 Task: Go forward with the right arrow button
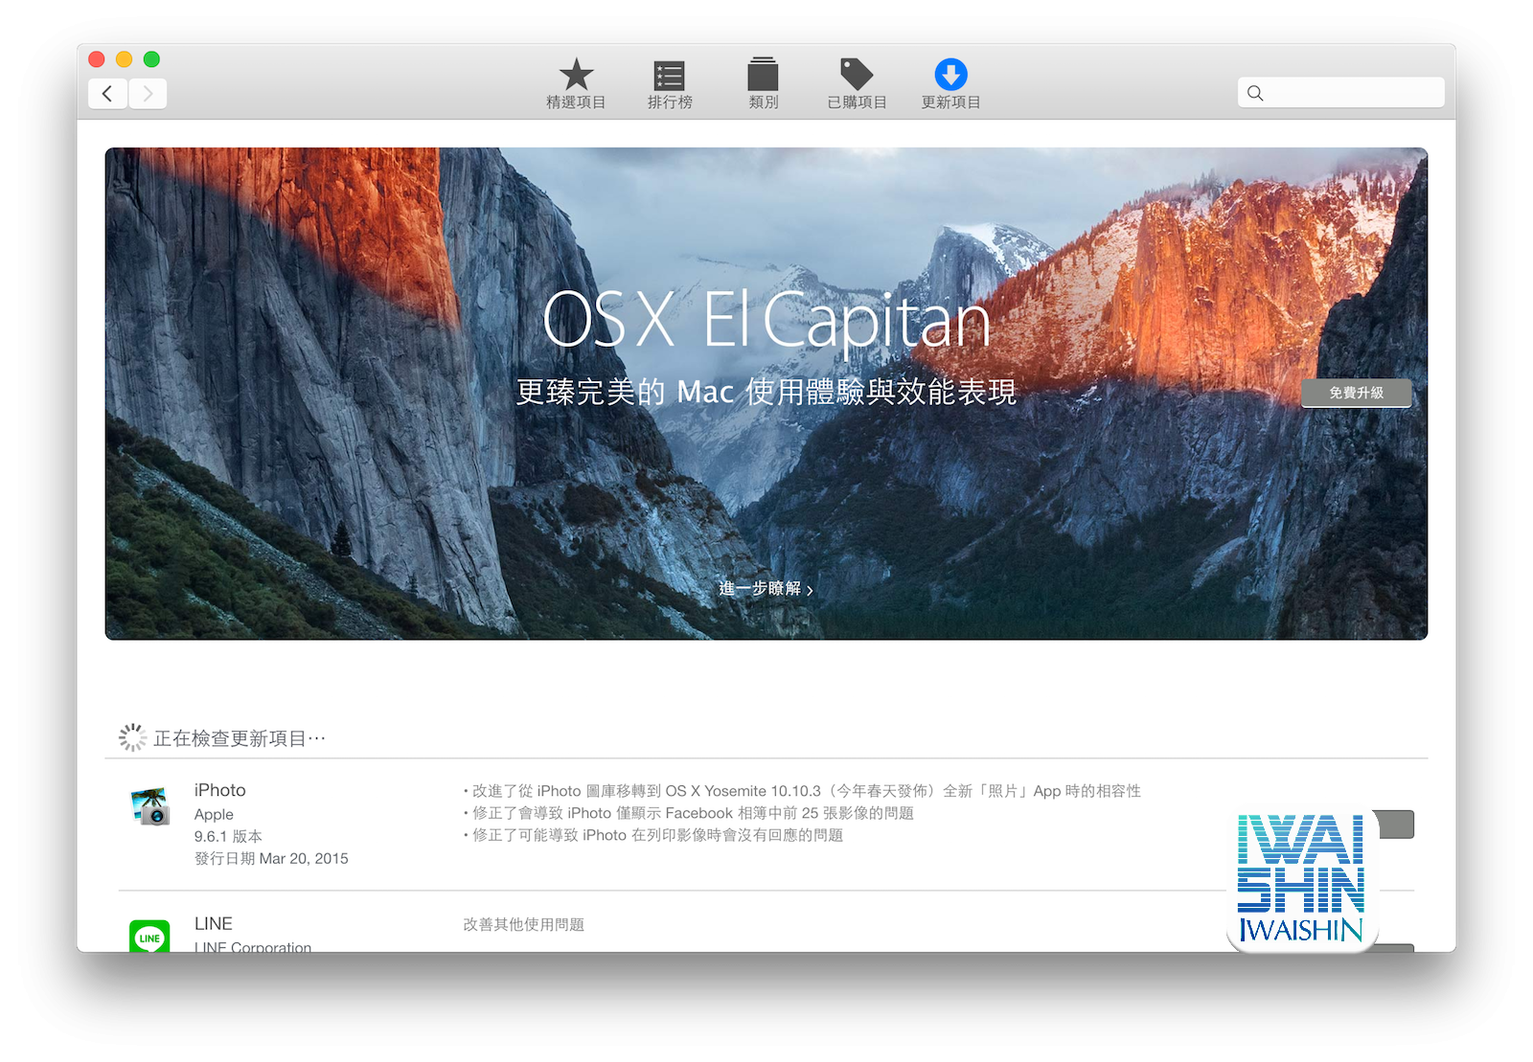click(x=148, y=94)
